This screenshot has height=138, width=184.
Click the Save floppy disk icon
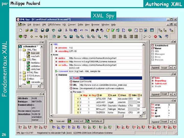click(x=42, y=30)
